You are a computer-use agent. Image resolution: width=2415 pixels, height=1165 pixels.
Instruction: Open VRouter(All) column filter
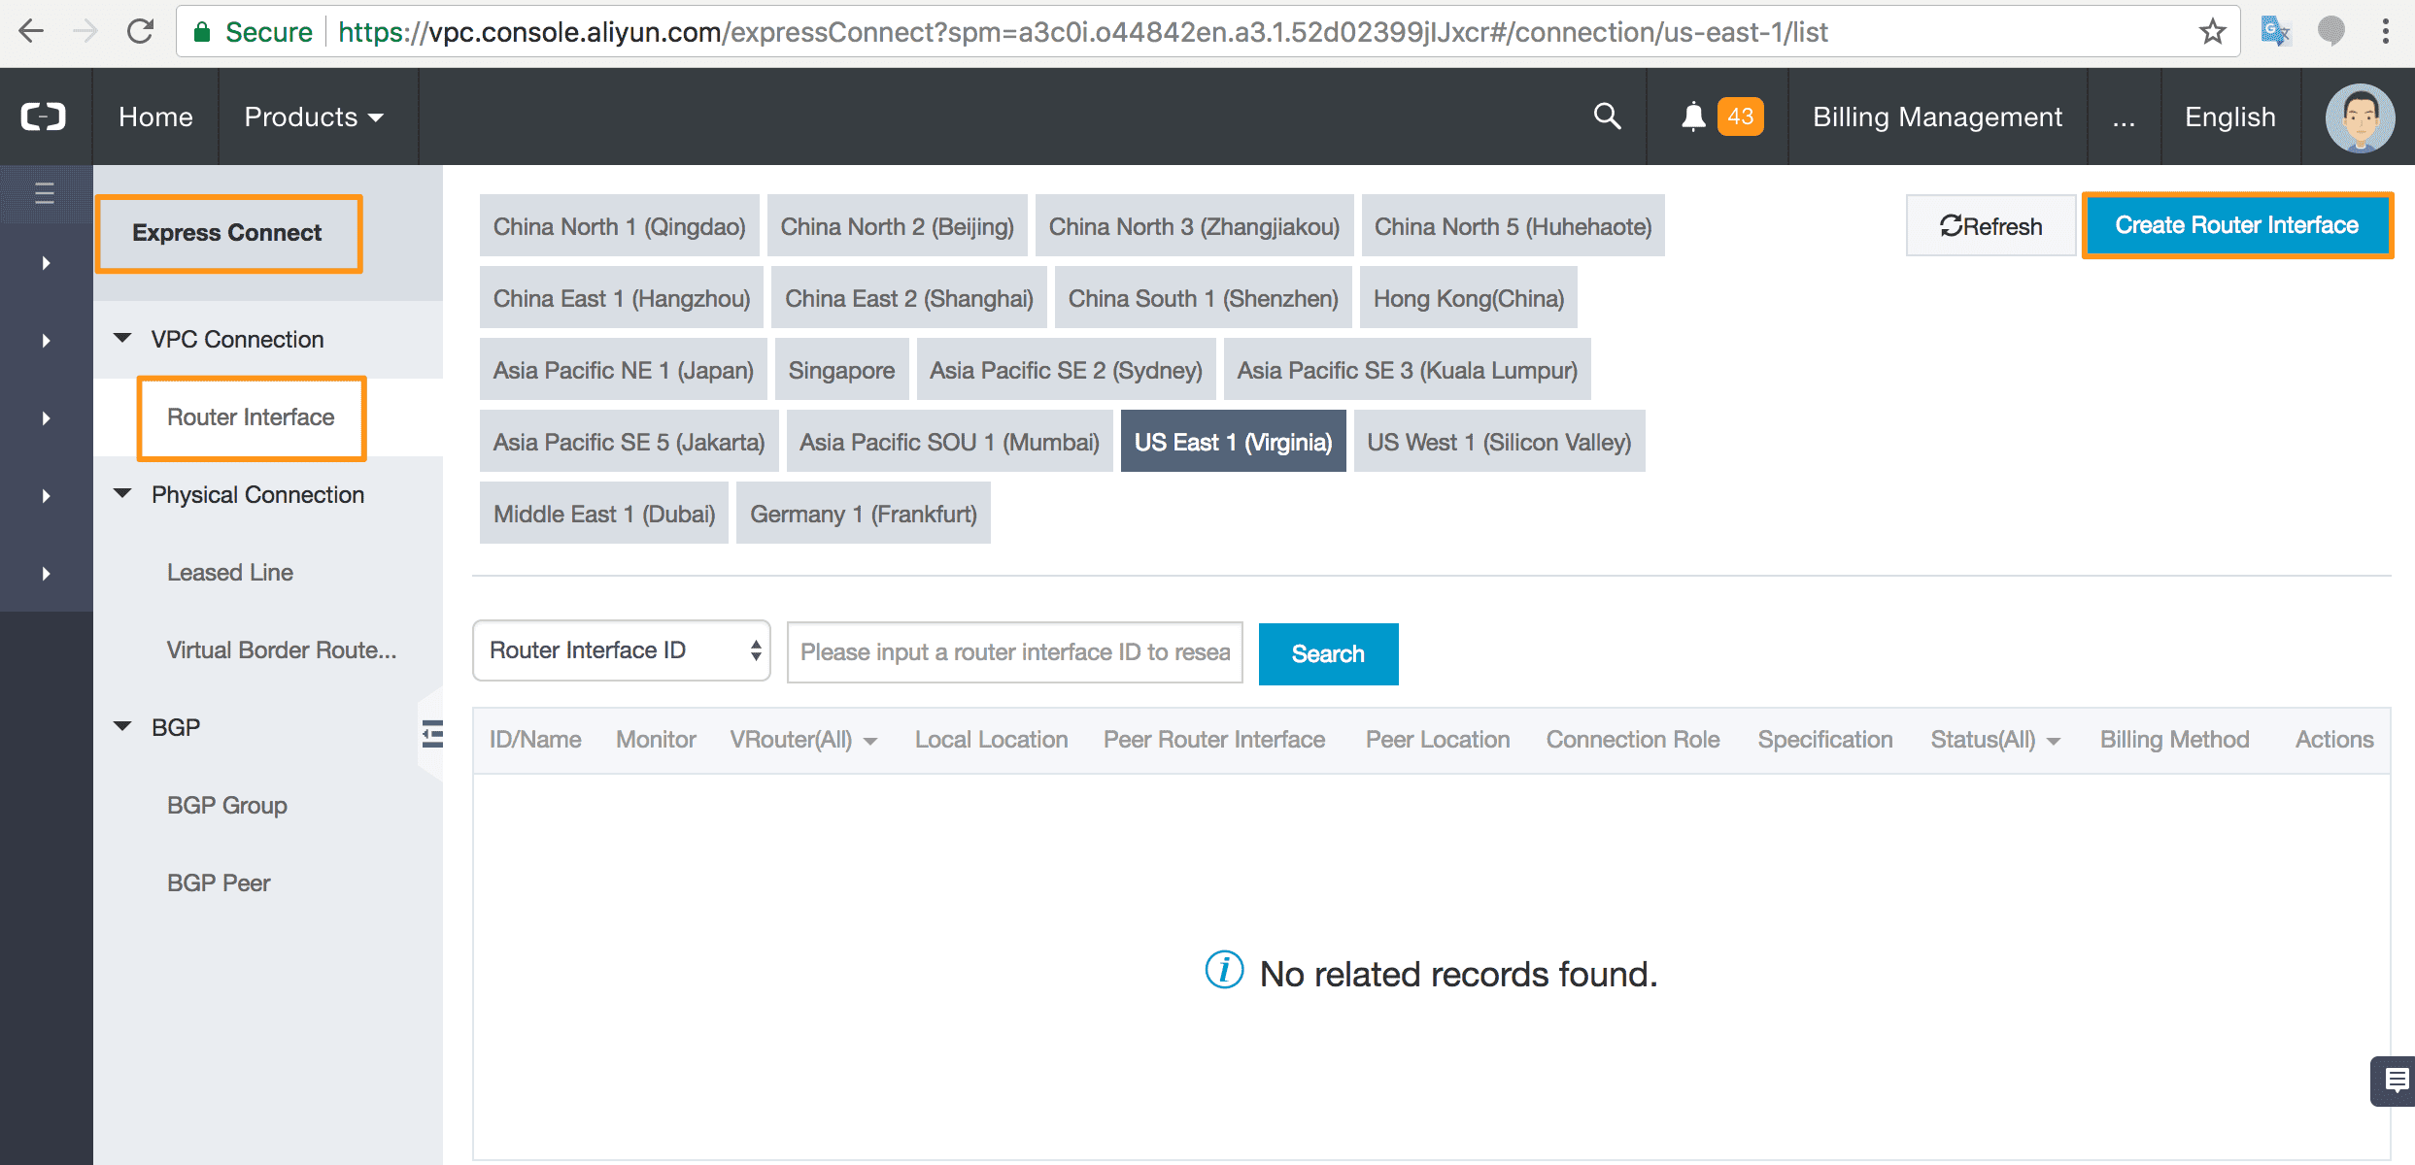(802, 740)
